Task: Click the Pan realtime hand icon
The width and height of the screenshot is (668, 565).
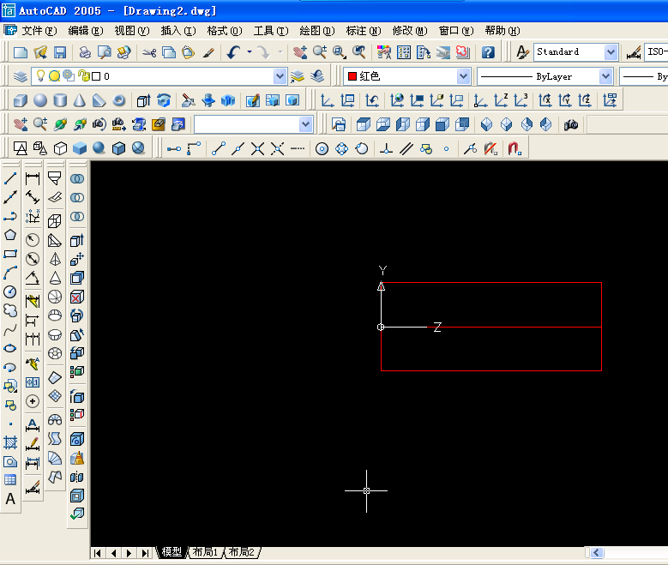Action: coord(299,52)
